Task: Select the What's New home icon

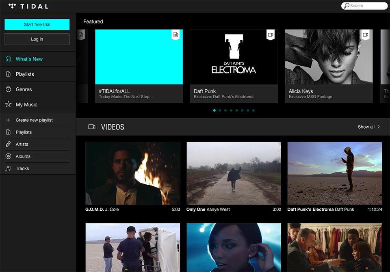Action: pyautogui.click(x=8, y=59)
